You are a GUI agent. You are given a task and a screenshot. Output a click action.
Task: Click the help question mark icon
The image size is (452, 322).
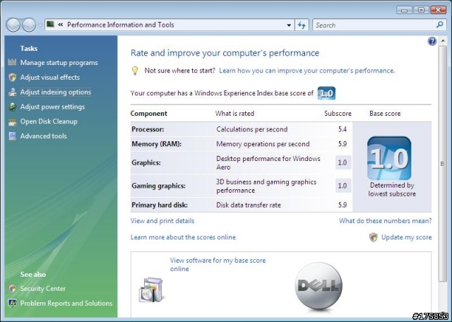432,41
